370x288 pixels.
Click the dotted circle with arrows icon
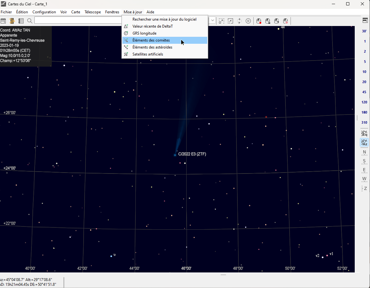click(239, 21)
